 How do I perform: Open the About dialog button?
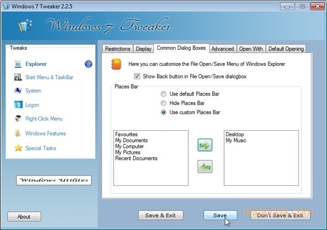pos(24,217)
